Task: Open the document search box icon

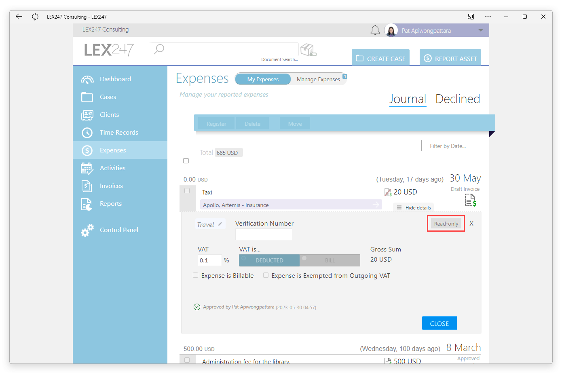Action: [308, 50]
